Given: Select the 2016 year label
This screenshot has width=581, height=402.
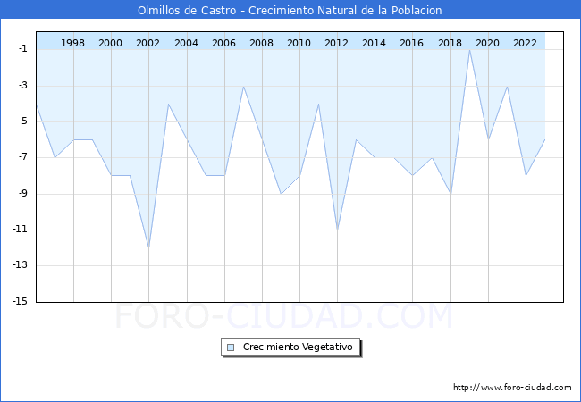Looking at the screenshot, I should 411,43.
